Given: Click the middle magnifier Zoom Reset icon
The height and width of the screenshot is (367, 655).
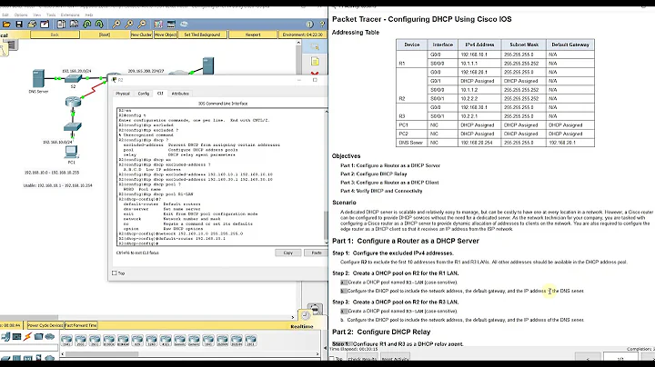Looking at the screenshot, I should (129, 25).
